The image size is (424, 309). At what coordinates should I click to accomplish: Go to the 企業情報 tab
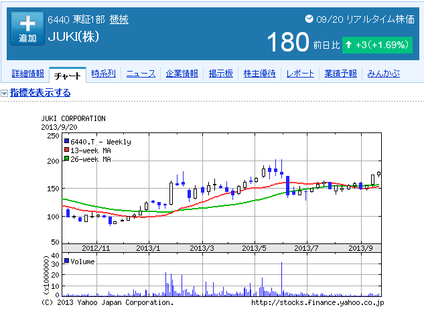[x=182, y=74]
